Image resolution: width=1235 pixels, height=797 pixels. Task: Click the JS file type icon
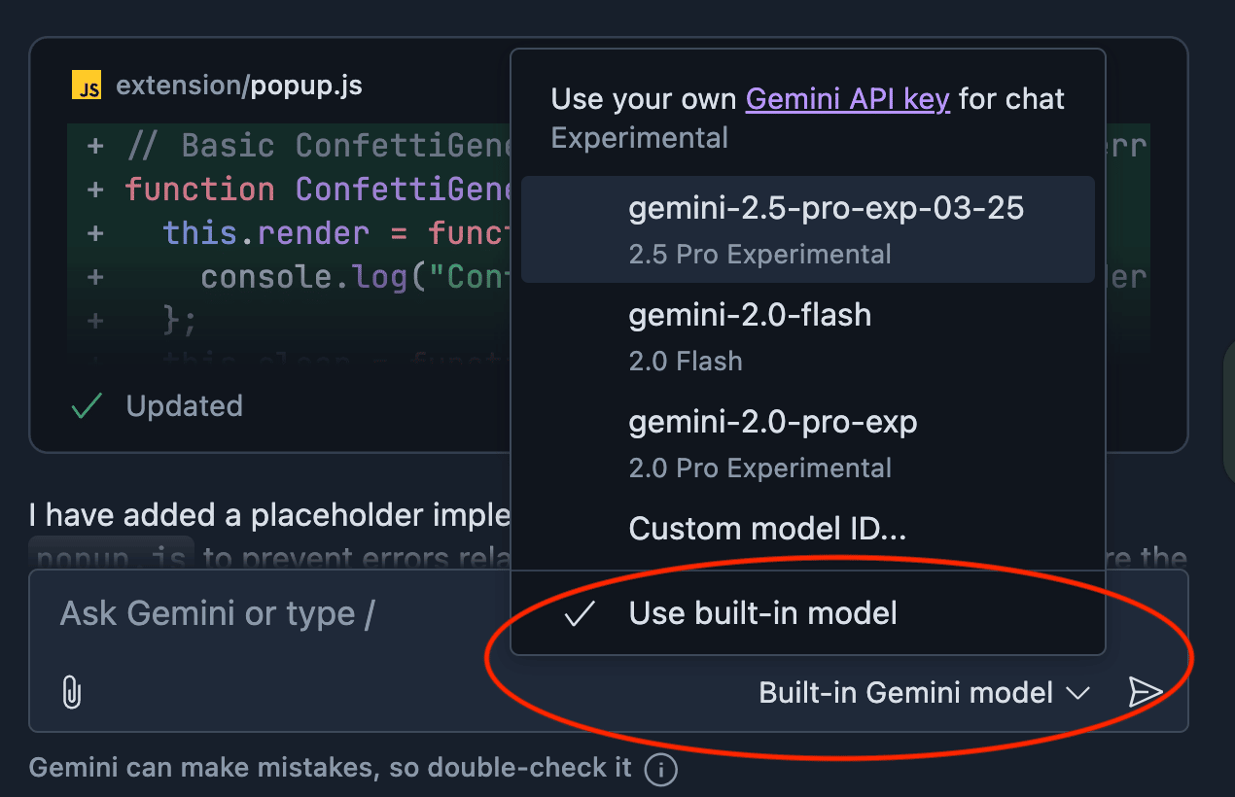coord(87,87)
